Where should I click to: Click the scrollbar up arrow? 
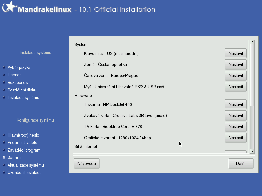pos(252,42)
